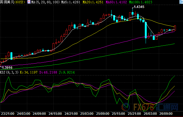Image resolution: width=183 pixels, height=117 pixels.
Task: Click the 24/15:00 time axis label
Action: coord(55,114)
